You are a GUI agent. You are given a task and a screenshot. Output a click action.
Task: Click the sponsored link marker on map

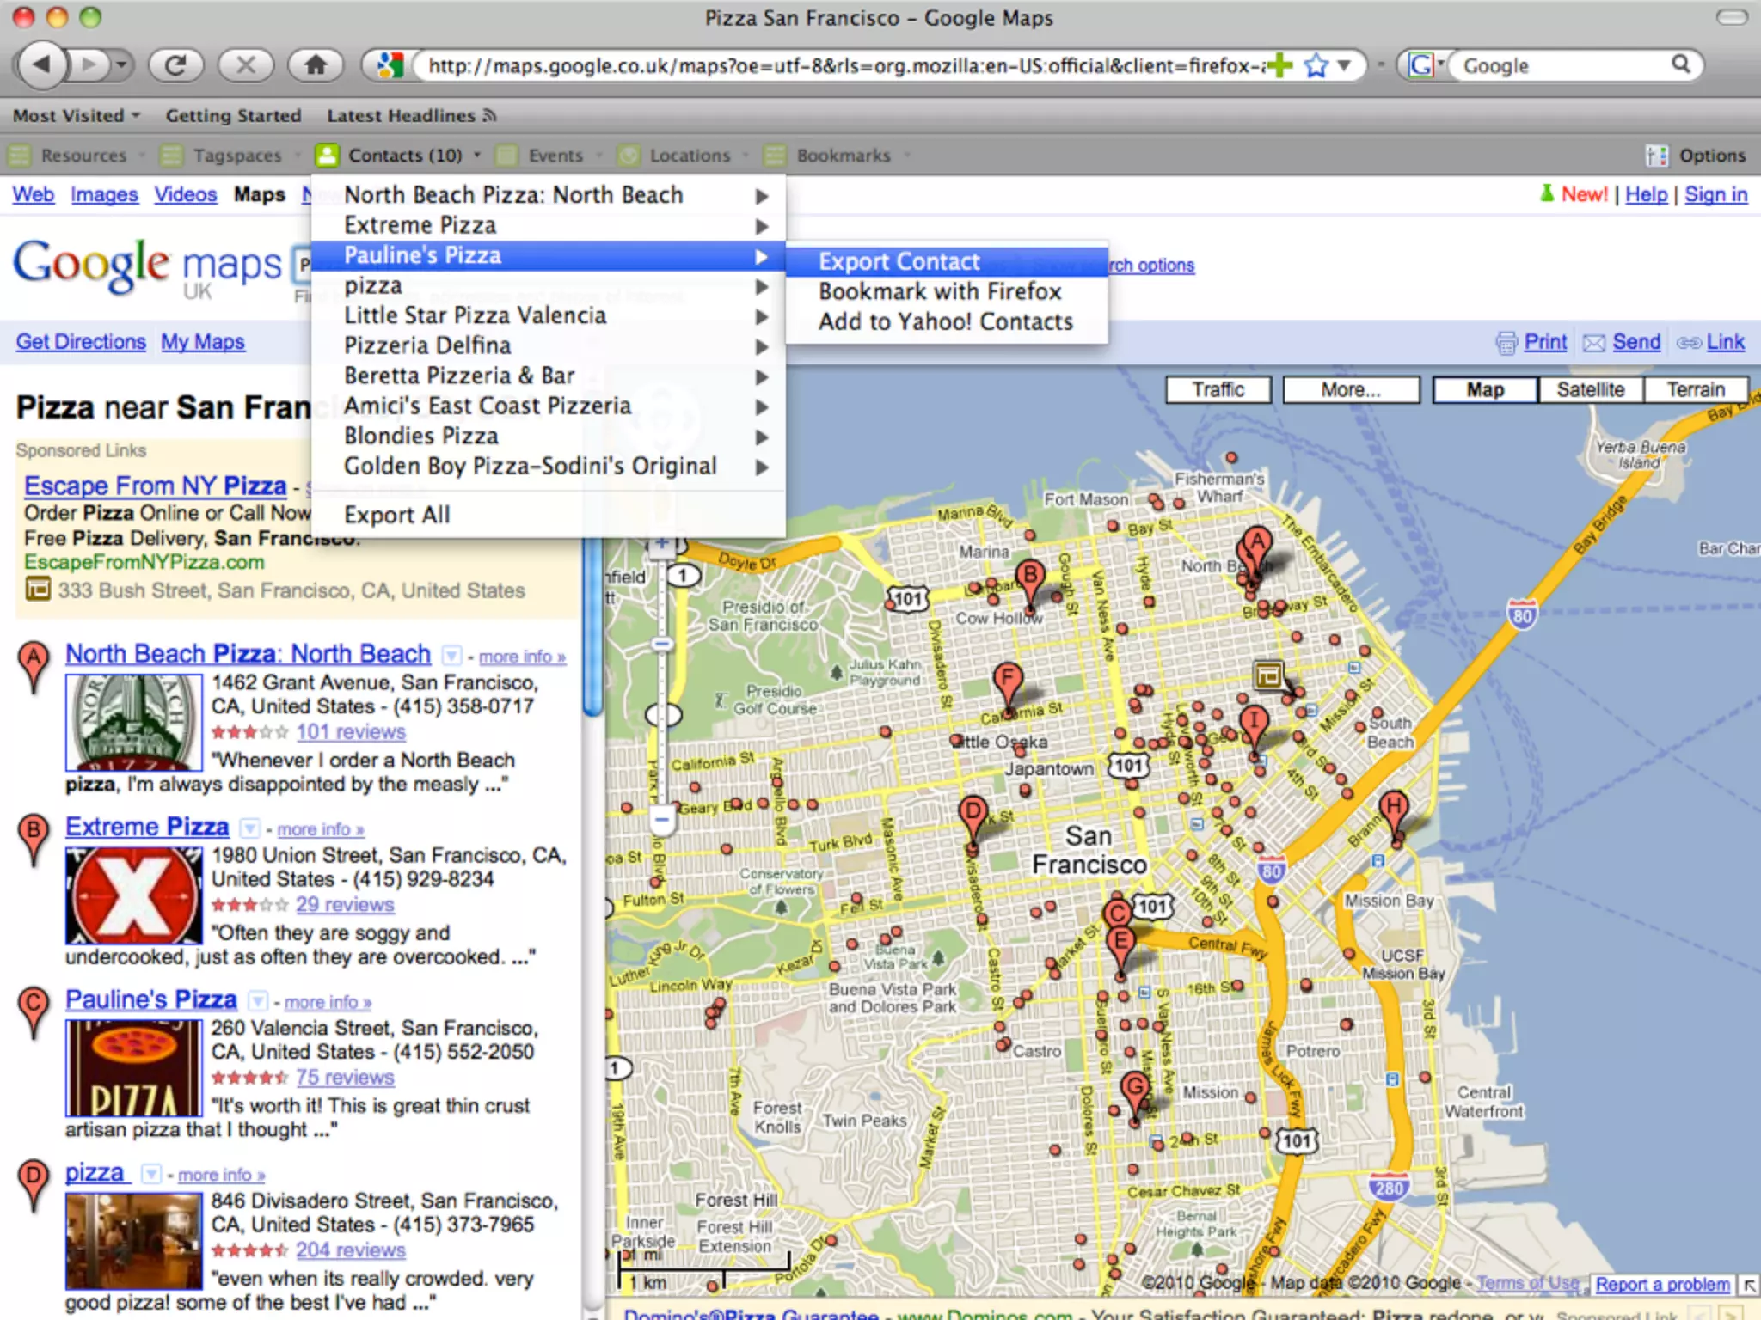pyautogui.click(x=1268, y=675)
